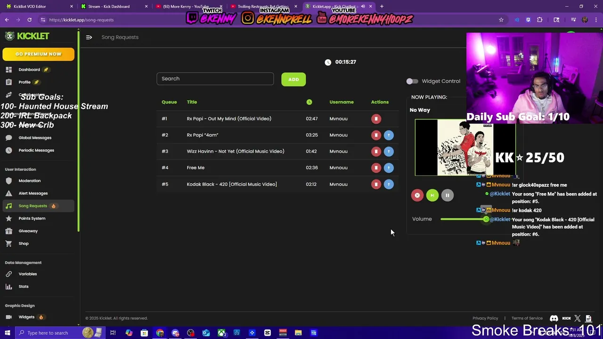Move Rx Papi 4am up in queue

coord(389,135)
